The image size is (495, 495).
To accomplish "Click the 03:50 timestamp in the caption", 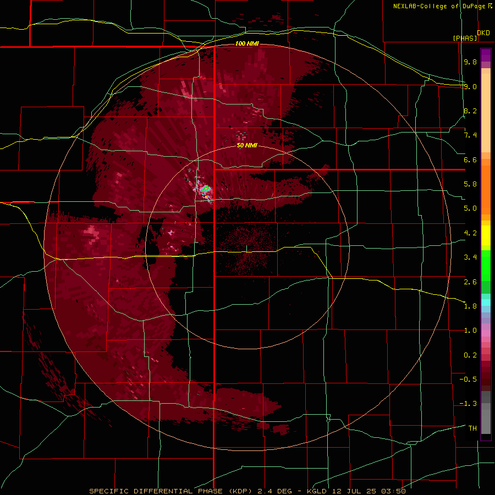I will [x=393, y=491].
